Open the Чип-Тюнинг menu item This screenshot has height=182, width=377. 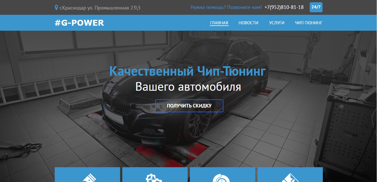(x=309, y=23)
